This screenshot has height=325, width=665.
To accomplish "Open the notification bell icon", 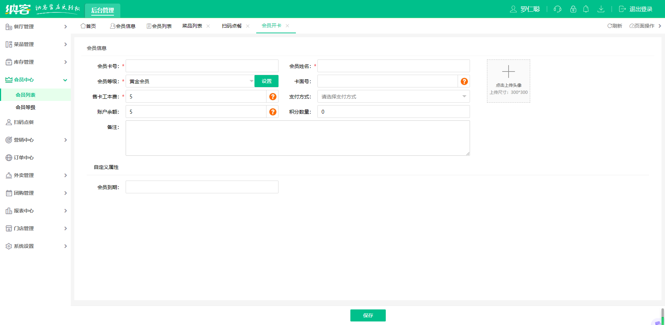I will 586,9.
